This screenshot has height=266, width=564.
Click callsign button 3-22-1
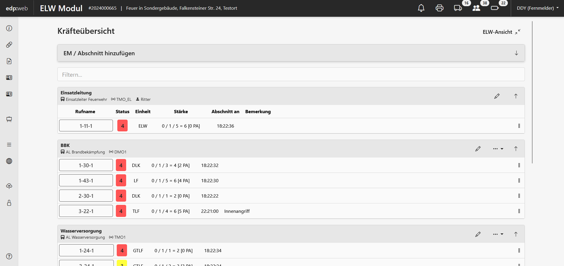click(x=86, y=211)
